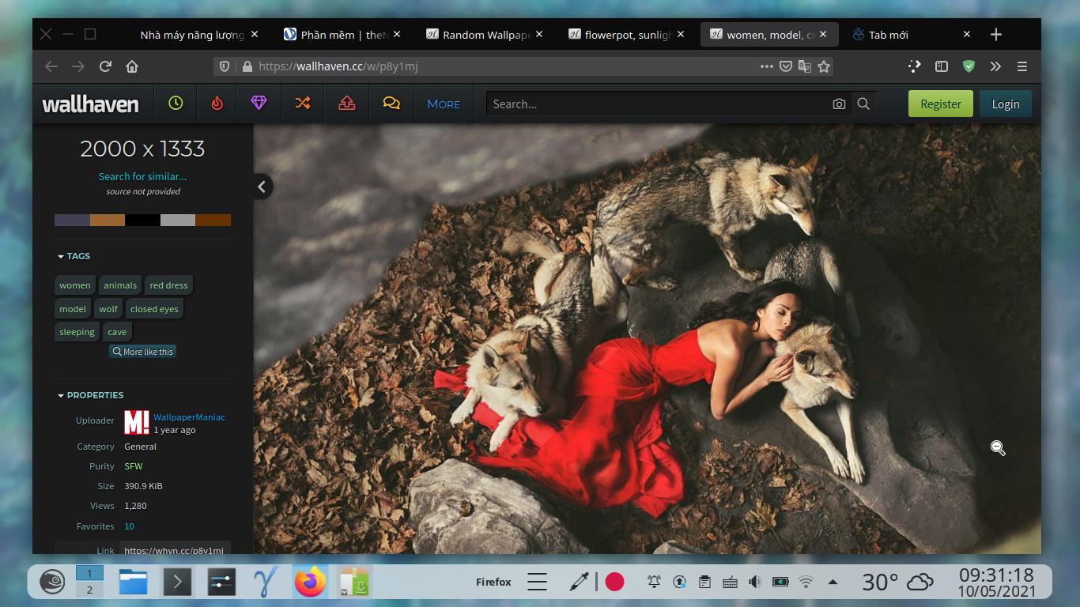Click the red record button in the panel
Screen dimensions: 1080x607
[614, 582]
